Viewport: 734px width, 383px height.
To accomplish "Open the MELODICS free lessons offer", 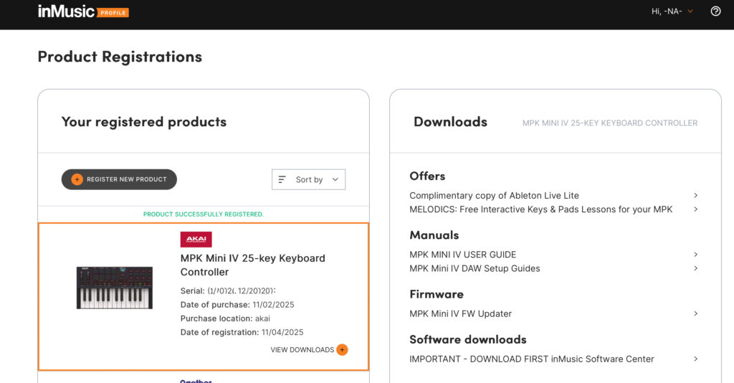I will tap(540, 209).
